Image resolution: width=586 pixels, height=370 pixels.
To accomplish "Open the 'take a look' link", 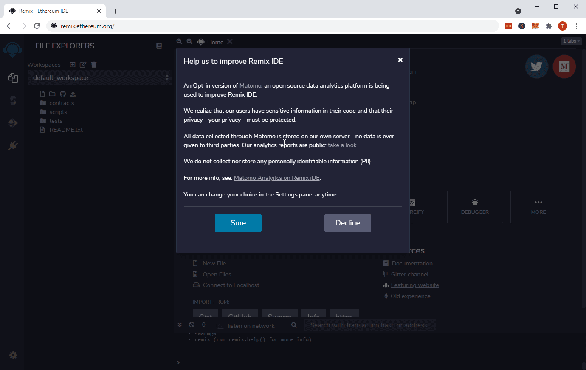I will pos(342,145).
